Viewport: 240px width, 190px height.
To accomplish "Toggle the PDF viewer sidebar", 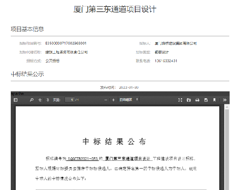I will [16, 100].
